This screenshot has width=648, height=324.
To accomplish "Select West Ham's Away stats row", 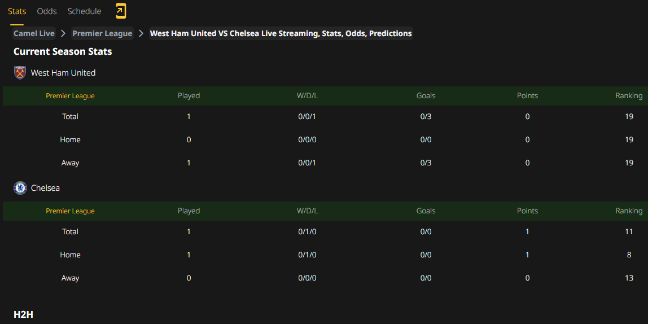I will coord(324,163).
